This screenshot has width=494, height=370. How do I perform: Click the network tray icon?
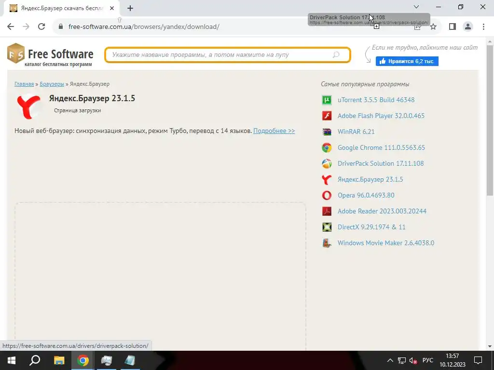pyautogui.click(x=402, y=360)
